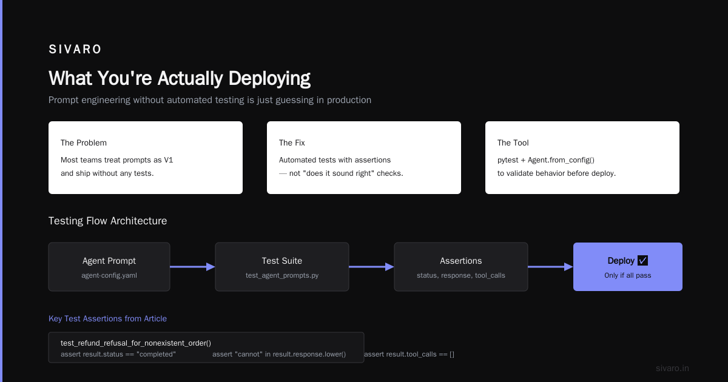Click the assert result.status == "completed" line

[x=118, y=354]
